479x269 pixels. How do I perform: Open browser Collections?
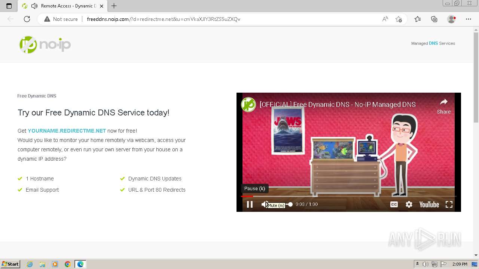coord(434,19)
